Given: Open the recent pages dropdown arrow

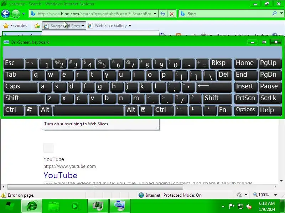Looking at the screenshot, I should pos(24,14).
